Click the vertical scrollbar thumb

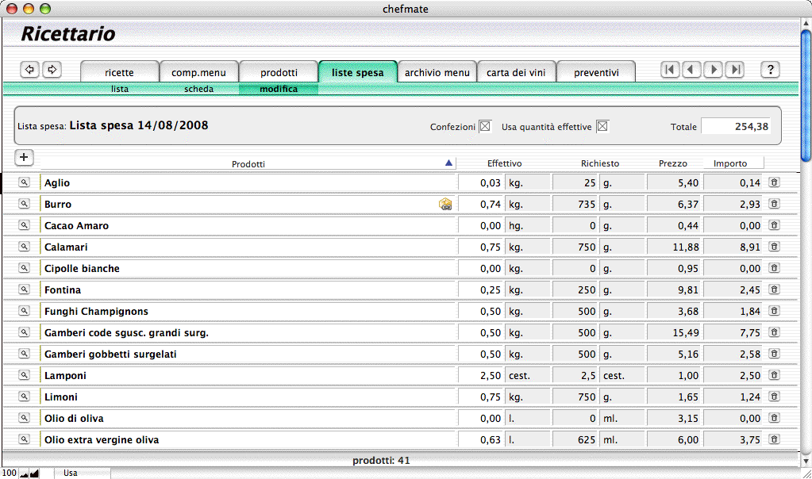[x=806, y=96]
